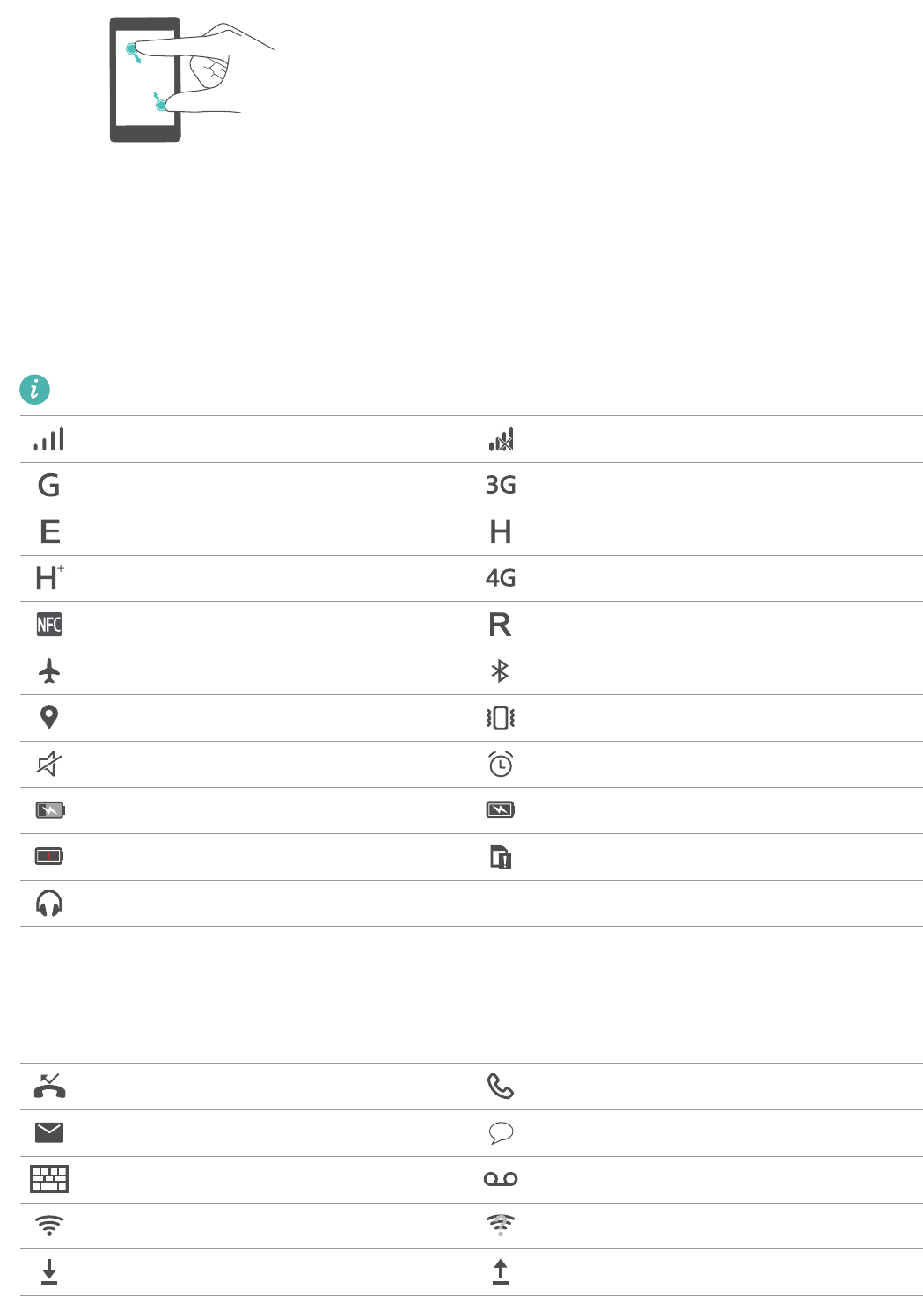This screenshot has height=1296, width=923.
Task: Select the speech bubble message icon
Action: pyautogui.click(x=500, y=1133)
